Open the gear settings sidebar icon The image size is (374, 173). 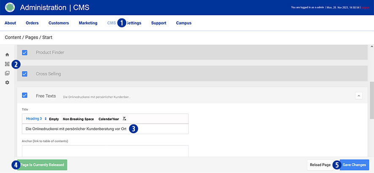(7, 83)
